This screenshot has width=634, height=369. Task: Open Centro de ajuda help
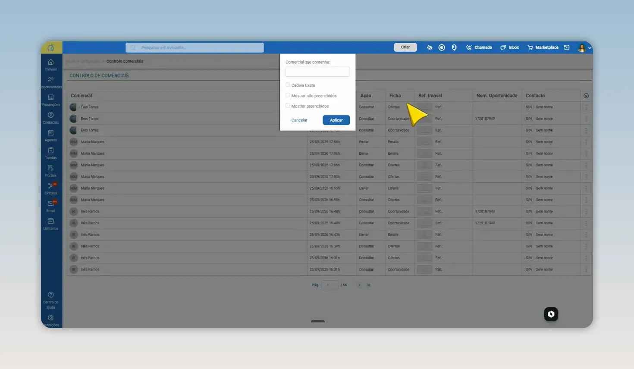tap(50, 300)
